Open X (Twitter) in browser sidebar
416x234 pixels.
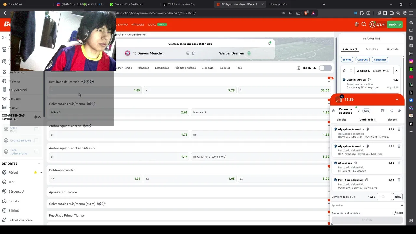(411, 93)
